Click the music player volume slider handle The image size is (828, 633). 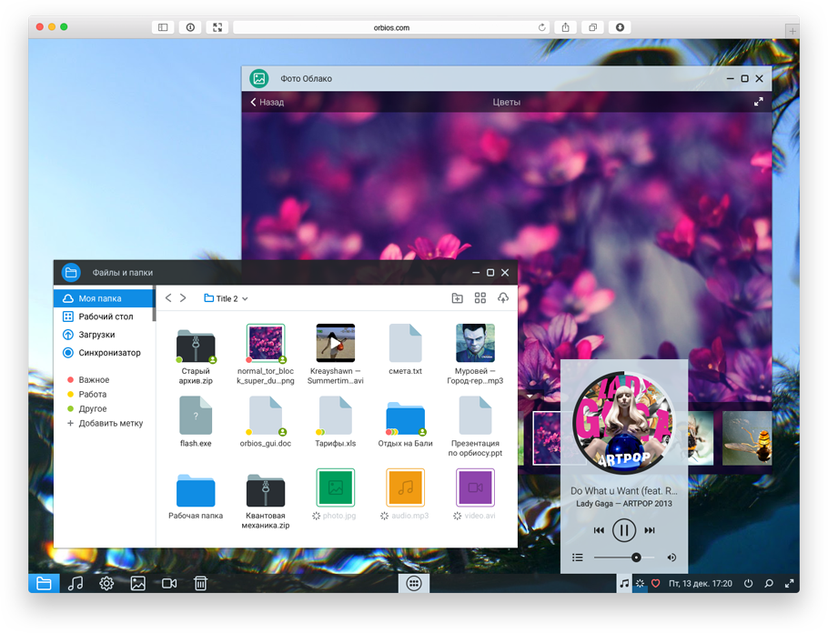pyautogui.click(x=636, y=558)
